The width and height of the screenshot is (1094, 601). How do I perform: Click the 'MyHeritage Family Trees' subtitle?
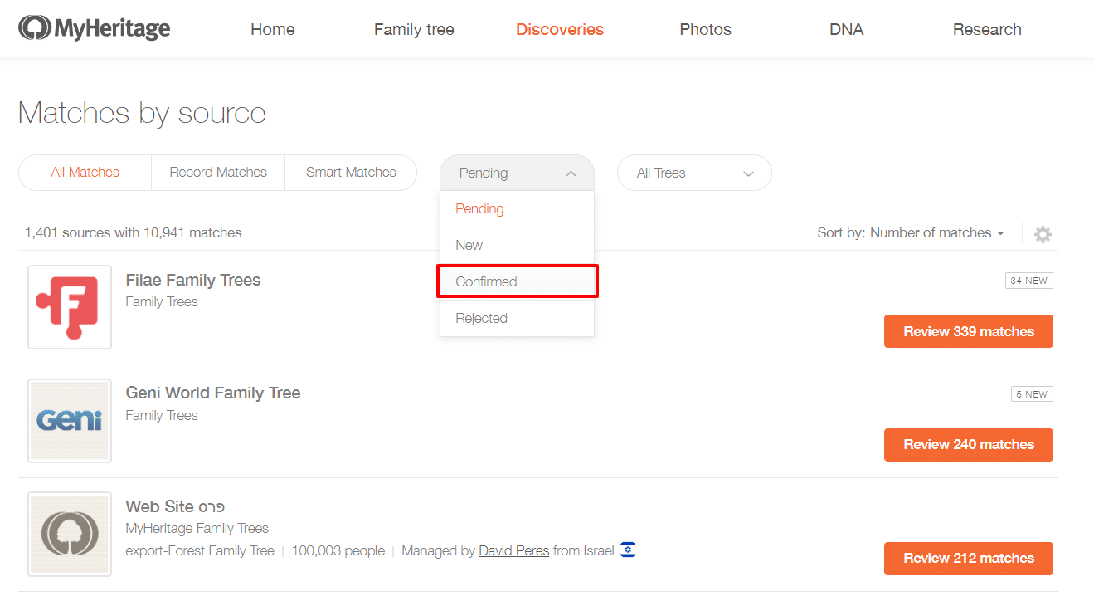197,528
